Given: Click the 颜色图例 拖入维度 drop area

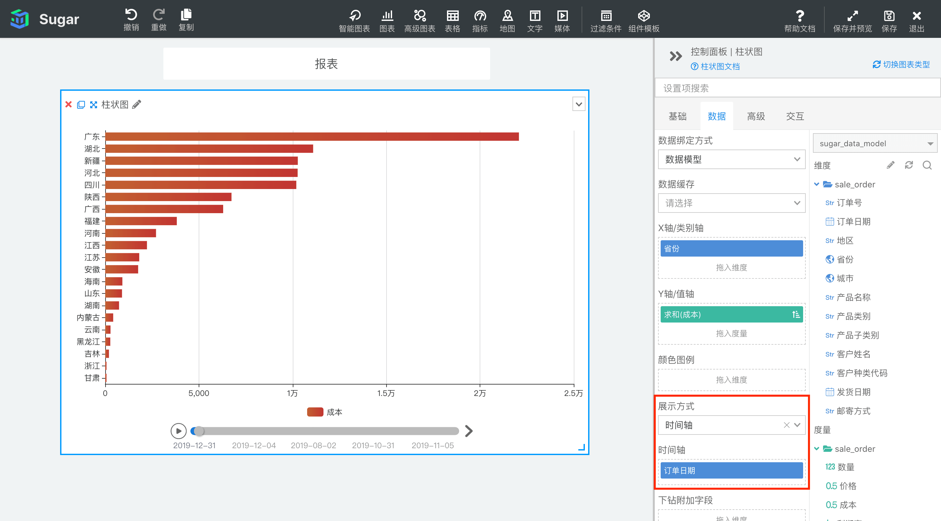Looking at the screenshot, I should [x=731, y=380].
